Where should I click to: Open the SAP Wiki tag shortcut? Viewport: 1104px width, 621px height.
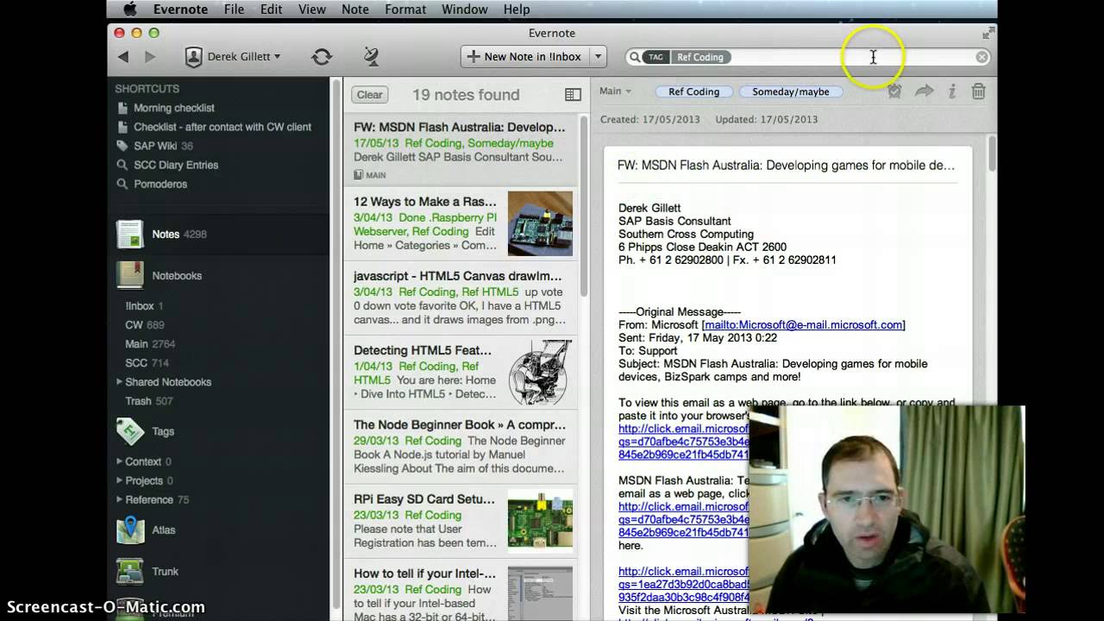coord(154,146)
